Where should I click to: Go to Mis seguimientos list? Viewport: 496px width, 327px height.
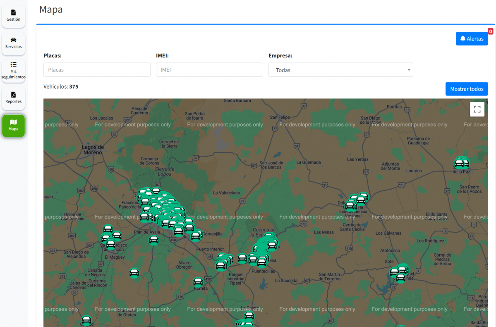[13, 71]
